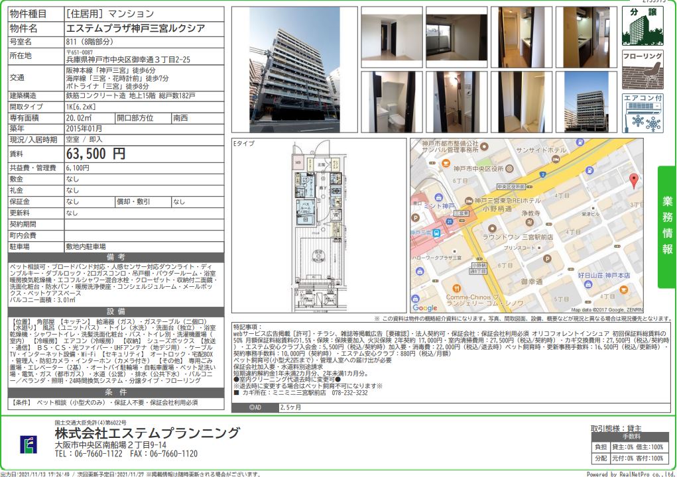Click the phone number TEL：06-7660-1122
Viewport: 677px width, 477px height.
(88, 454)
